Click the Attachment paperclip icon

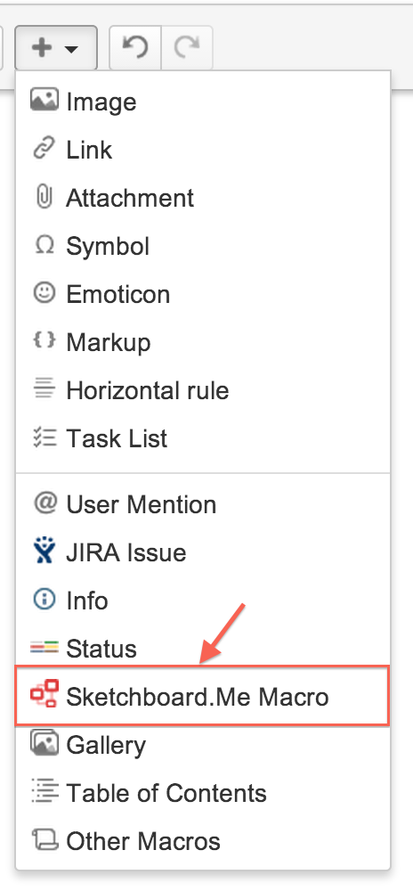(x=45, y=197)
